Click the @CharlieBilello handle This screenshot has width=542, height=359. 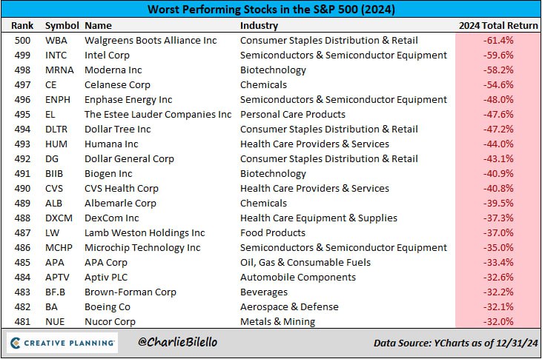pyautogui.click(x=177, y=342)
